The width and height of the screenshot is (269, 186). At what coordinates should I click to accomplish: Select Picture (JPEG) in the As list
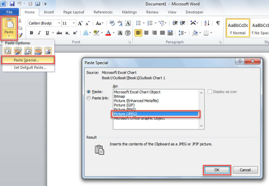point(156,114)
